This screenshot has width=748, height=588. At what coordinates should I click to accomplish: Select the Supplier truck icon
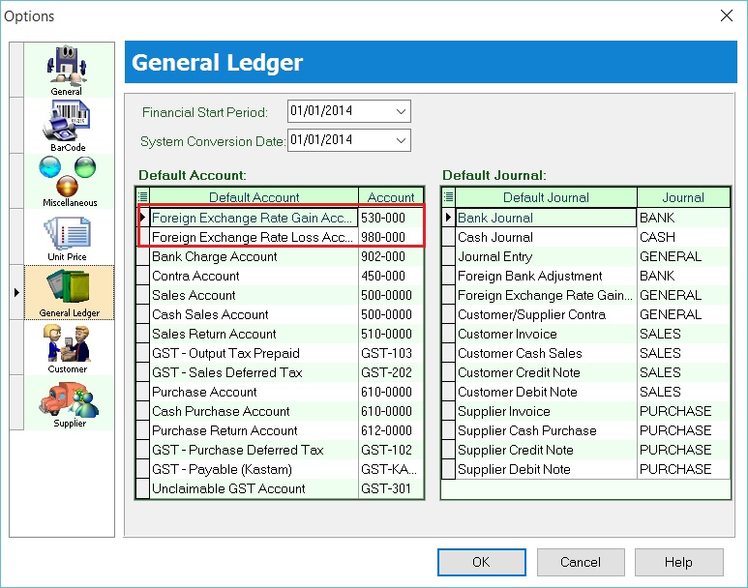click(69, 399)
